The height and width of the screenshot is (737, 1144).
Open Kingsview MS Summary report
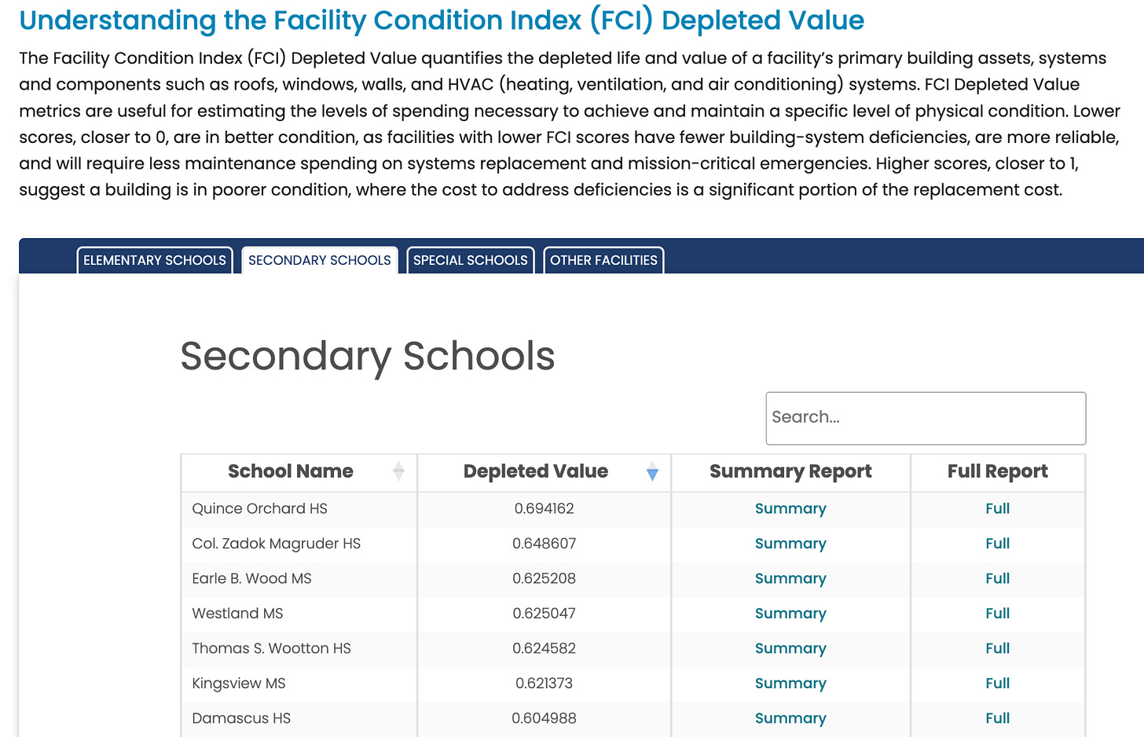(x=790, y=684)
